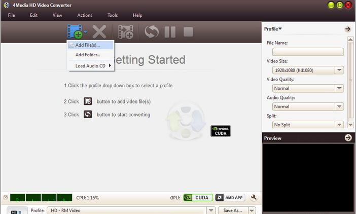Click the Remove (X) toolbar icon

tap(99, 32)
